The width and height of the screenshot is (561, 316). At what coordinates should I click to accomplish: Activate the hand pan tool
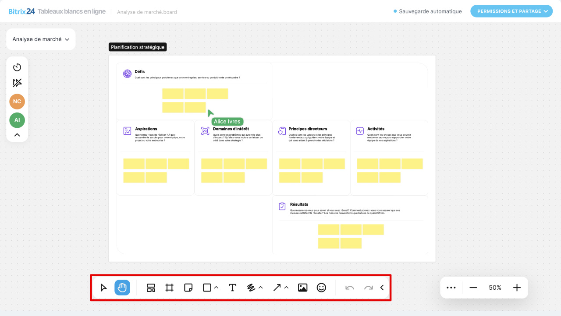[x=122, y=288]
